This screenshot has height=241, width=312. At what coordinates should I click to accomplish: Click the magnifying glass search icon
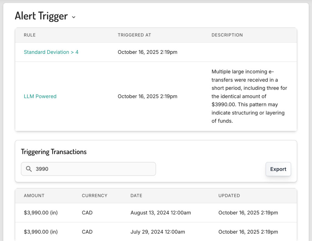pyautogui.click(x=29, y=169)
